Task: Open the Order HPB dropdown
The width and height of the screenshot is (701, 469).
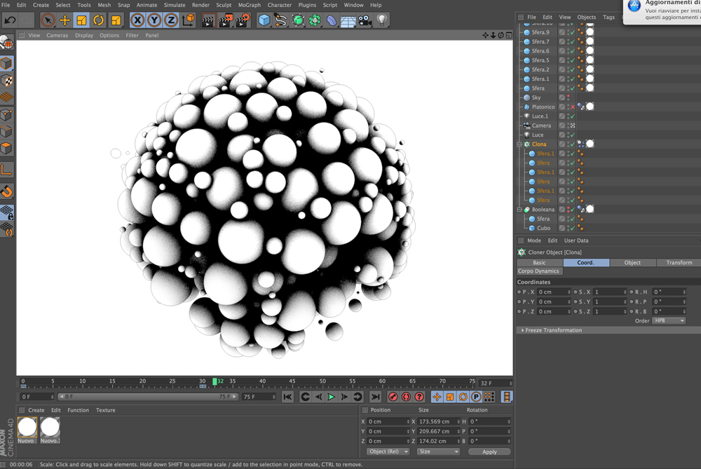Action: click(x=669, y=320)
